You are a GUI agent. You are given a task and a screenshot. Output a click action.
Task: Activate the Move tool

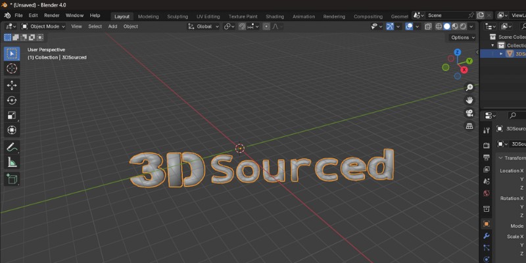(12, 85)
